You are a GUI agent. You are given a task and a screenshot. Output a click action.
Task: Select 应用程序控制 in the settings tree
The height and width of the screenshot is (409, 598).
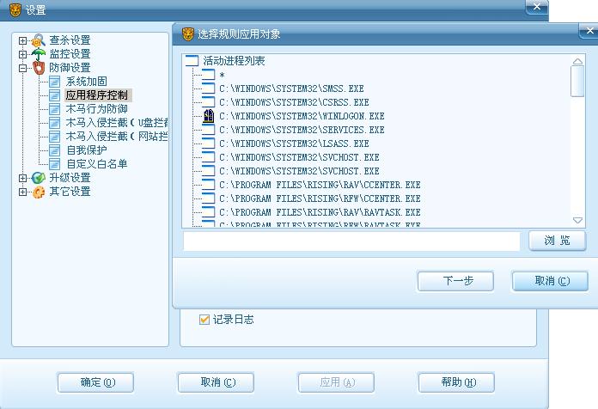point(97,95)
